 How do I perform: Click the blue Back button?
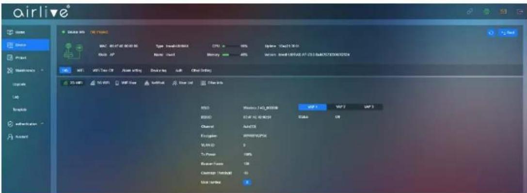point(508,32)
